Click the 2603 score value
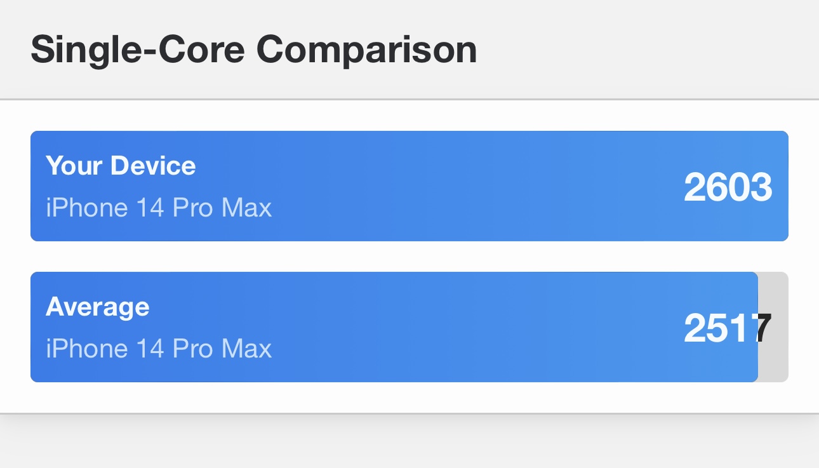 click(728, 187)
